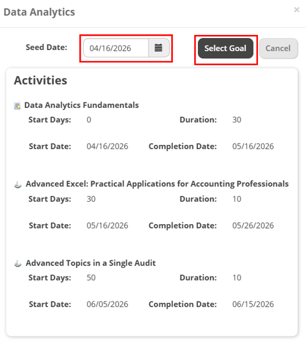Click the Advanced Excel course icon
The image size is (306, 344).
pyautogui.click(x=17, y=185)
